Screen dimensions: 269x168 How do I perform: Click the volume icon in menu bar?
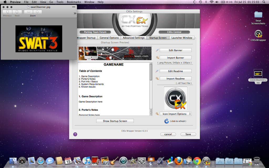click(217, 2)
